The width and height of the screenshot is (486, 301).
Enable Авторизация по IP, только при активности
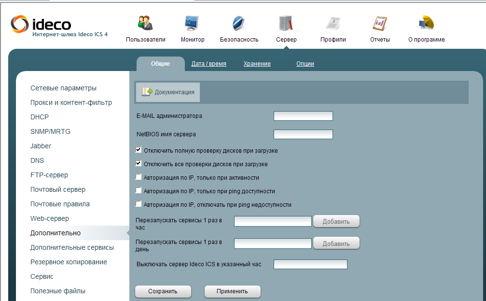point(138,177)
